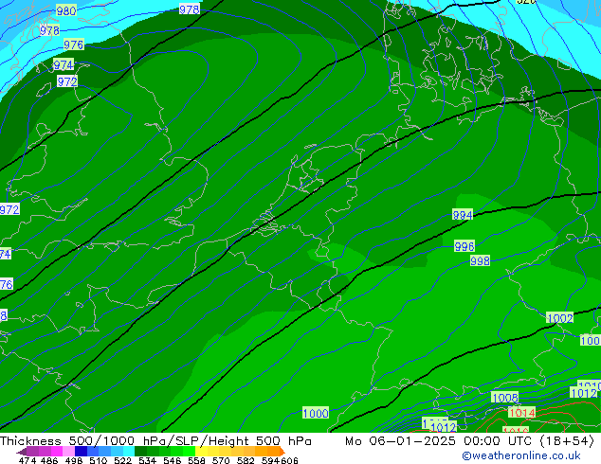The width and height of the screenshot is (601, 464).
Task: Click the 978 label below the 980 label
Action: 50,30
